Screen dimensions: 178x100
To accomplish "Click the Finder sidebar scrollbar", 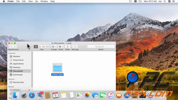I will [x=32, y=69].
